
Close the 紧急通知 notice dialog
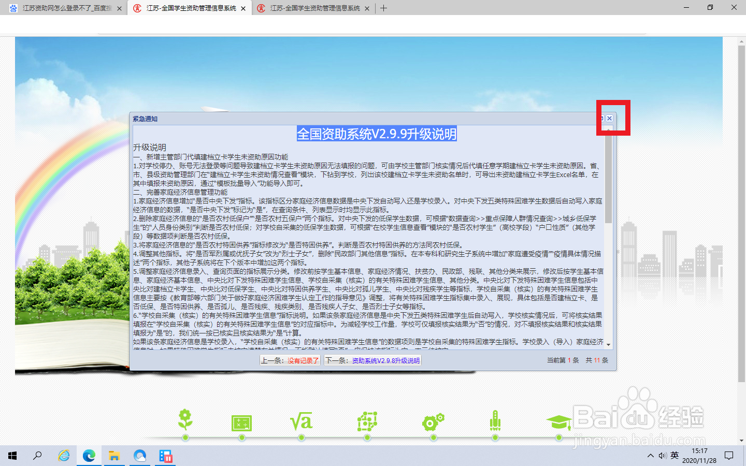point(610,119)
